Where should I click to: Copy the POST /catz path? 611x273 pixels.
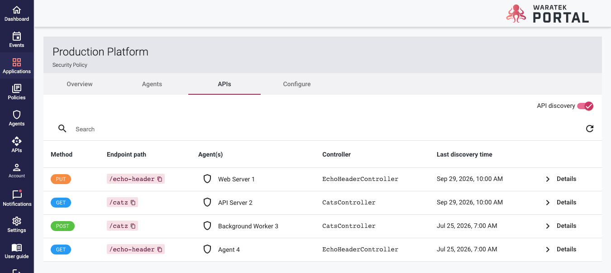point(133,226)
